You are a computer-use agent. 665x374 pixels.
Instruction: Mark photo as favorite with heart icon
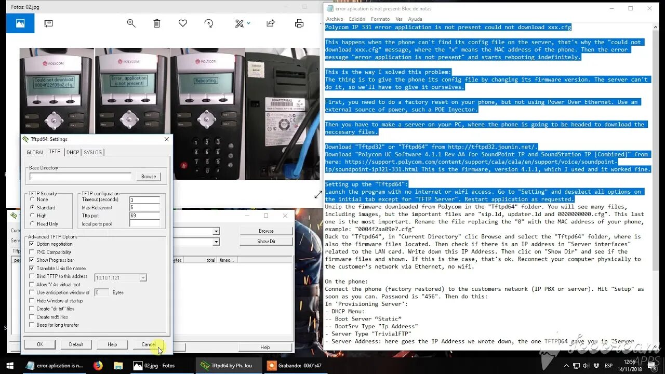click(183, 23)
